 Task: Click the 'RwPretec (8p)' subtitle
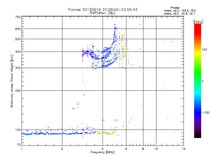point(102,13)
